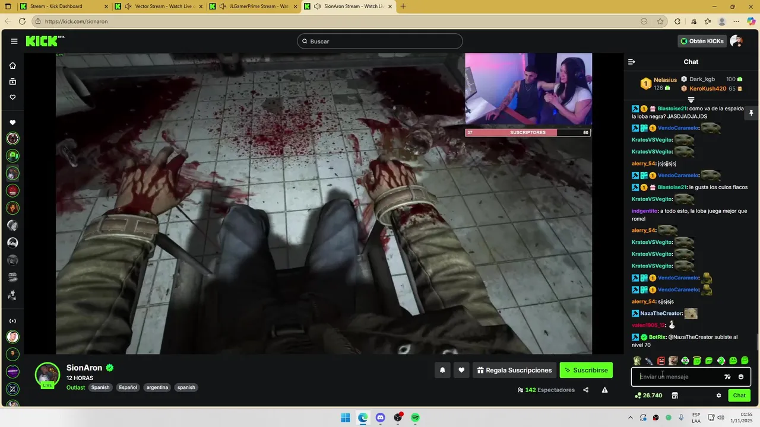The image size is (760, 427).
Task: Click the angry red face emote
Action: pos(661,361)
